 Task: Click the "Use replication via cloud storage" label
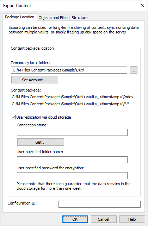(x=44, y=117)
